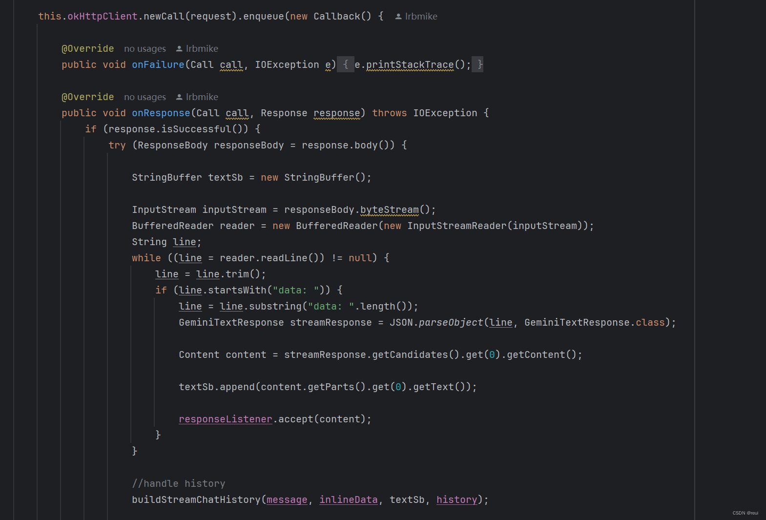Click textSb.append statement
The width and height of the screenshot is (766, 520).
pos(328,387)
